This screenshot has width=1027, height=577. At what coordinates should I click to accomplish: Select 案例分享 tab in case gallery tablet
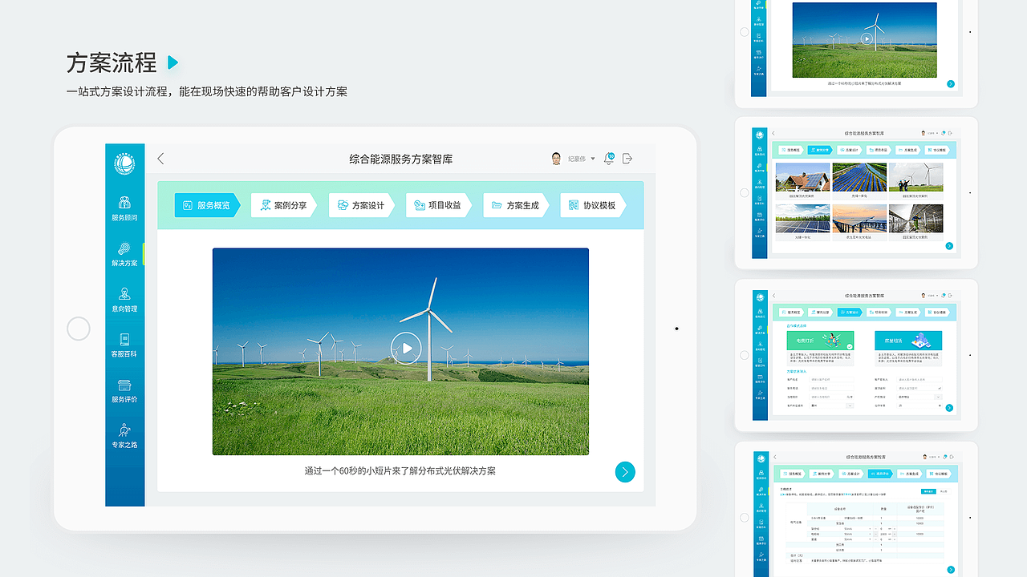(821, 150)
